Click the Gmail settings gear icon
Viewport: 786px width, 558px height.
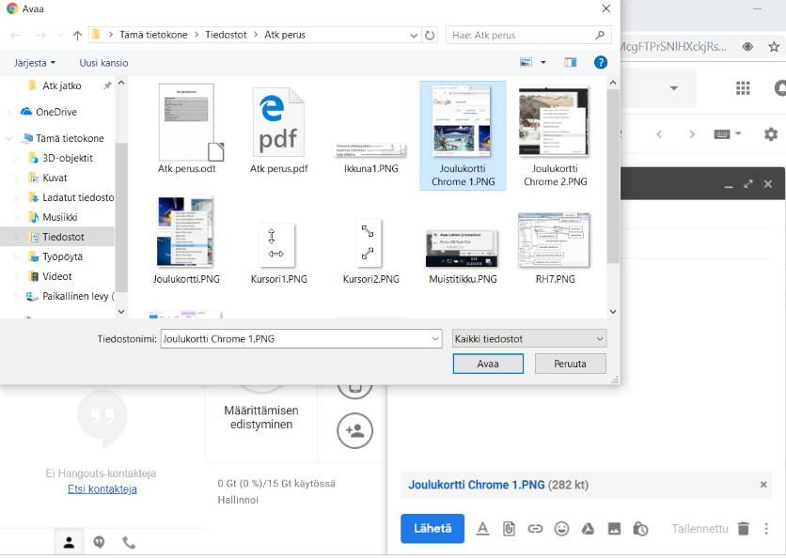770,134
